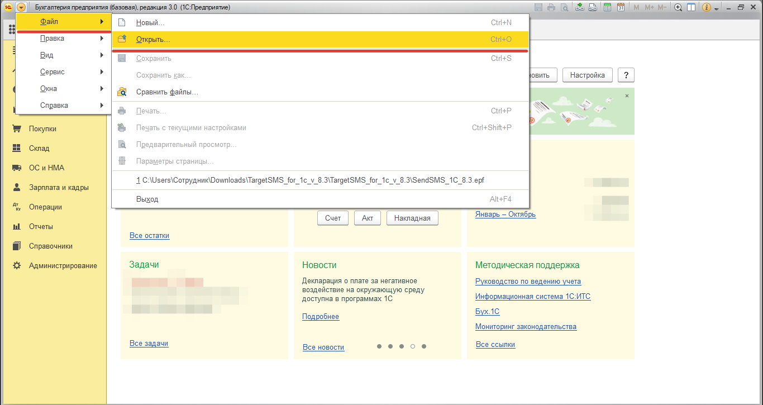Select the last news carousel dot
Image resolution: width=763 pixels, height=405 pixels.
(424, 346)
